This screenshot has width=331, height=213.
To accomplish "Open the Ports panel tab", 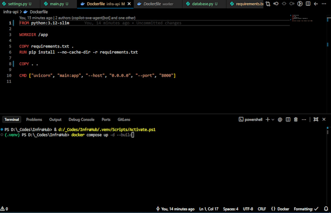I will tap(106, 120).
